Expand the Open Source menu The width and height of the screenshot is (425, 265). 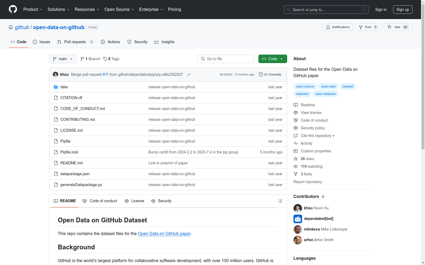coord(120,10)
